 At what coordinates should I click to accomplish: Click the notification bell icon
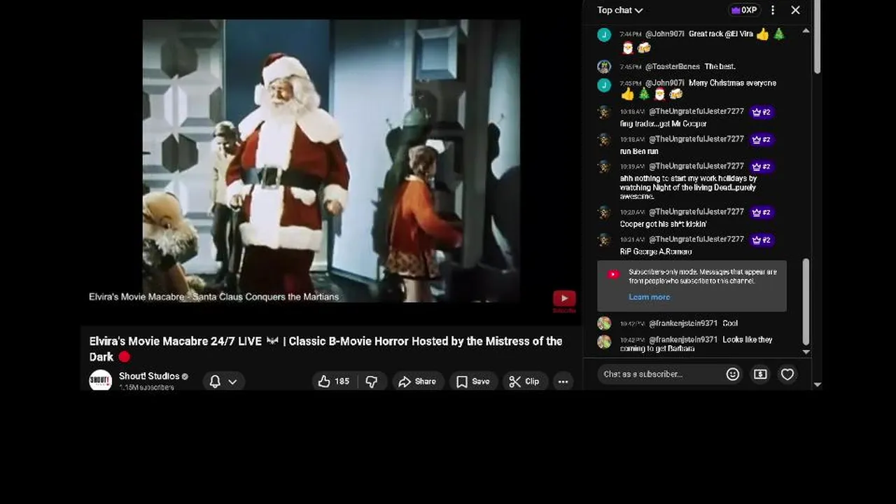pos(216,381)
